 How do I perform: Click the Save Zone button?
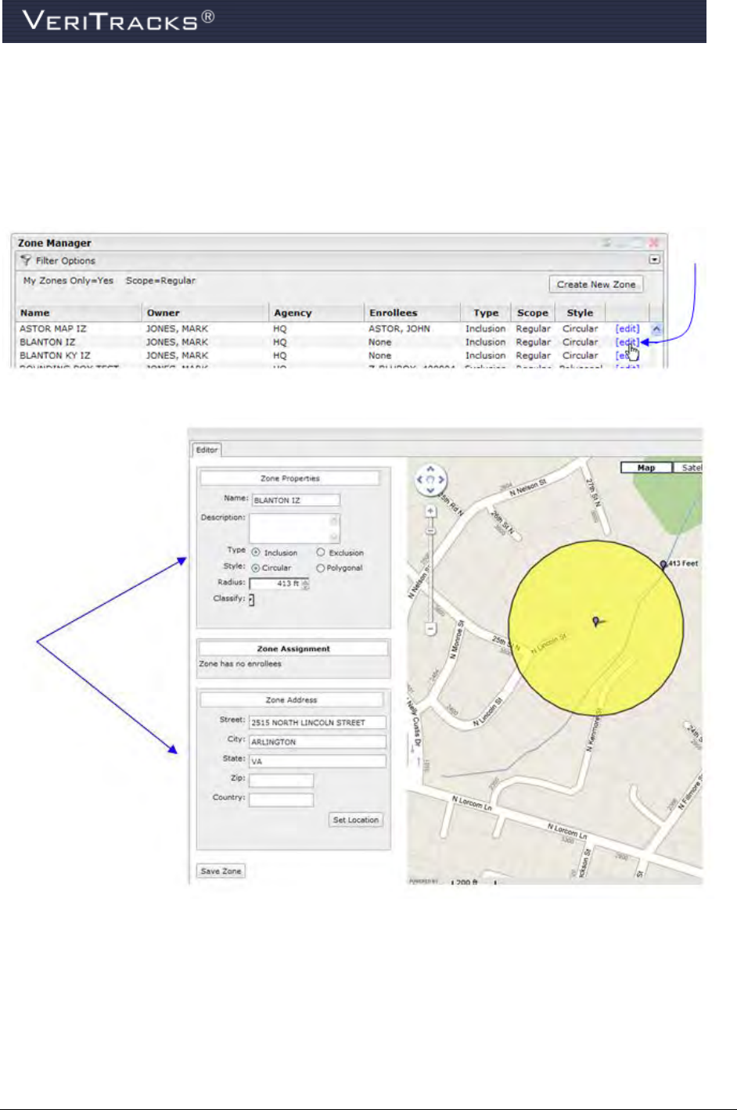[x=221, y=871]
